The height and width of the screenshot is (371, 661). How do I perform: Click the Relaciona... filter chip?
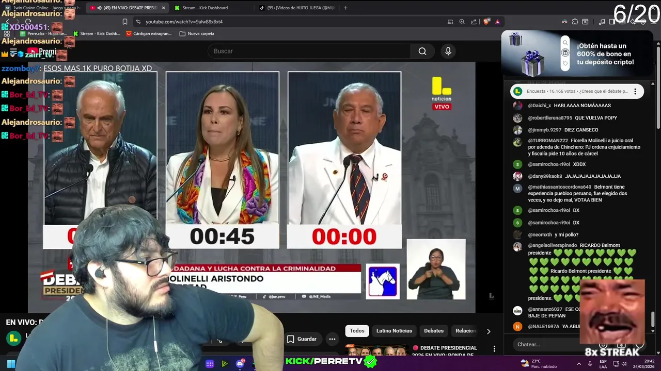(x=466, y=331)
